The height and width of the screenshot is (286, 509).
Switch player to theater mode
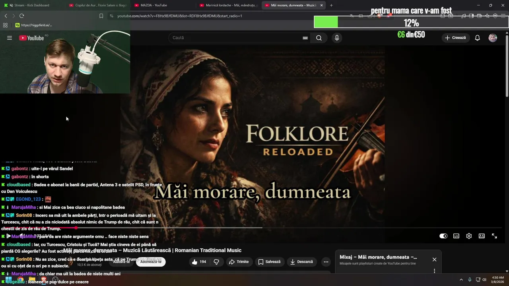pos(482,236)
